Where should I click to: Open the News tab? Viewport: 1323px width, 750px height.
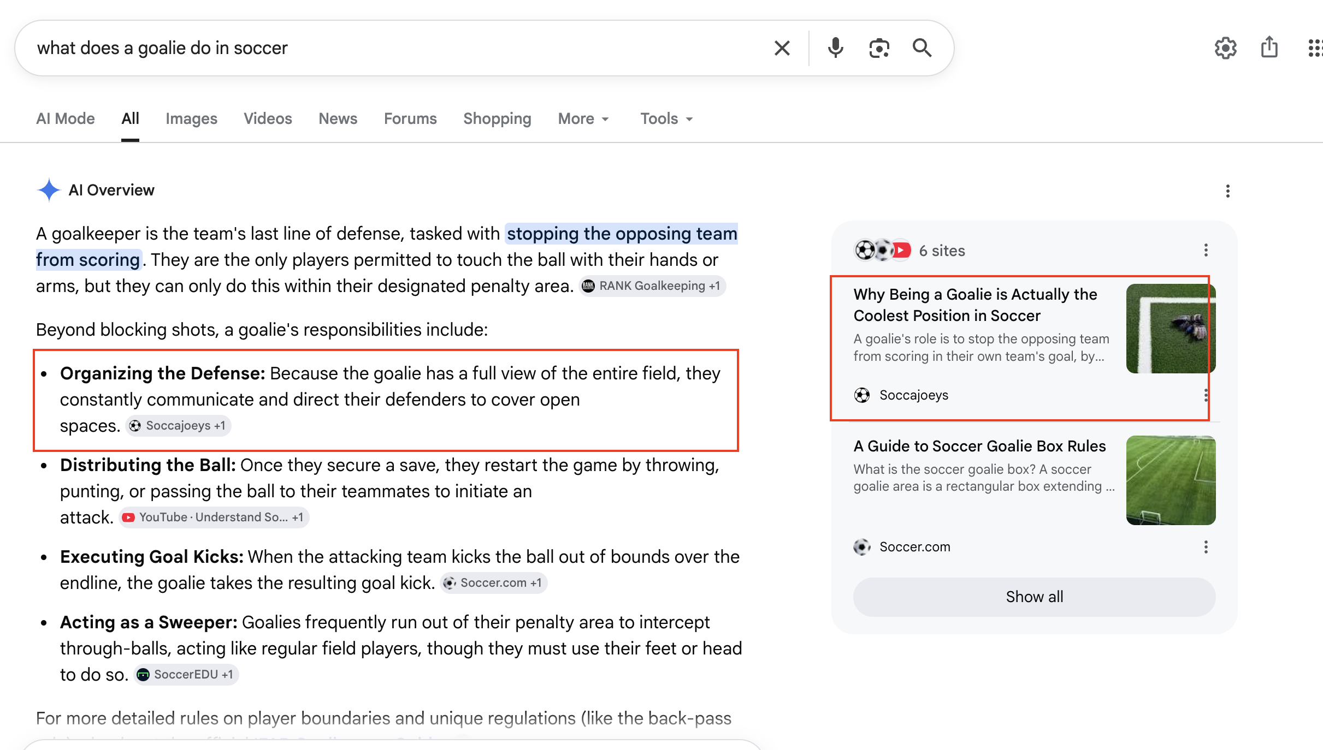coord(338,118)
